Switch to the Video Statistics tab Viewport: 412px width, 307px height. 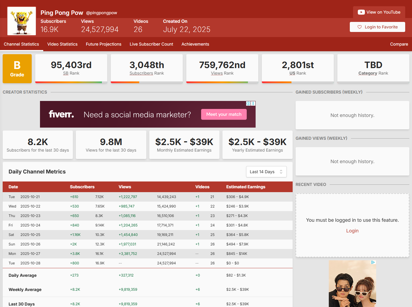[62, 44]
